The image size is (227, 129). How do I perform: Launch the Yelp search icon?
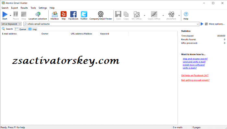[x=64, y=14]
